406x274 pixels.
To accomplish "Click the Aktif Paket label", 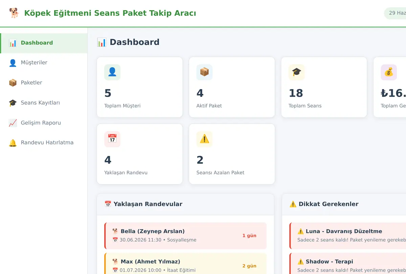I will (209, 106).
